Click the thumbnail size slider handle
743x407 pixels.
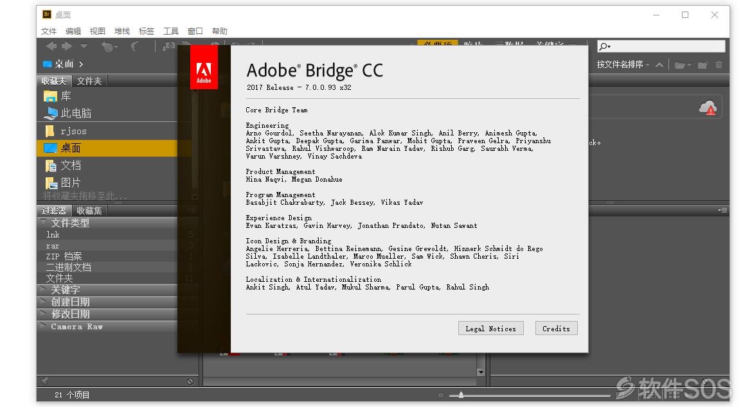[x=461, y=395]
